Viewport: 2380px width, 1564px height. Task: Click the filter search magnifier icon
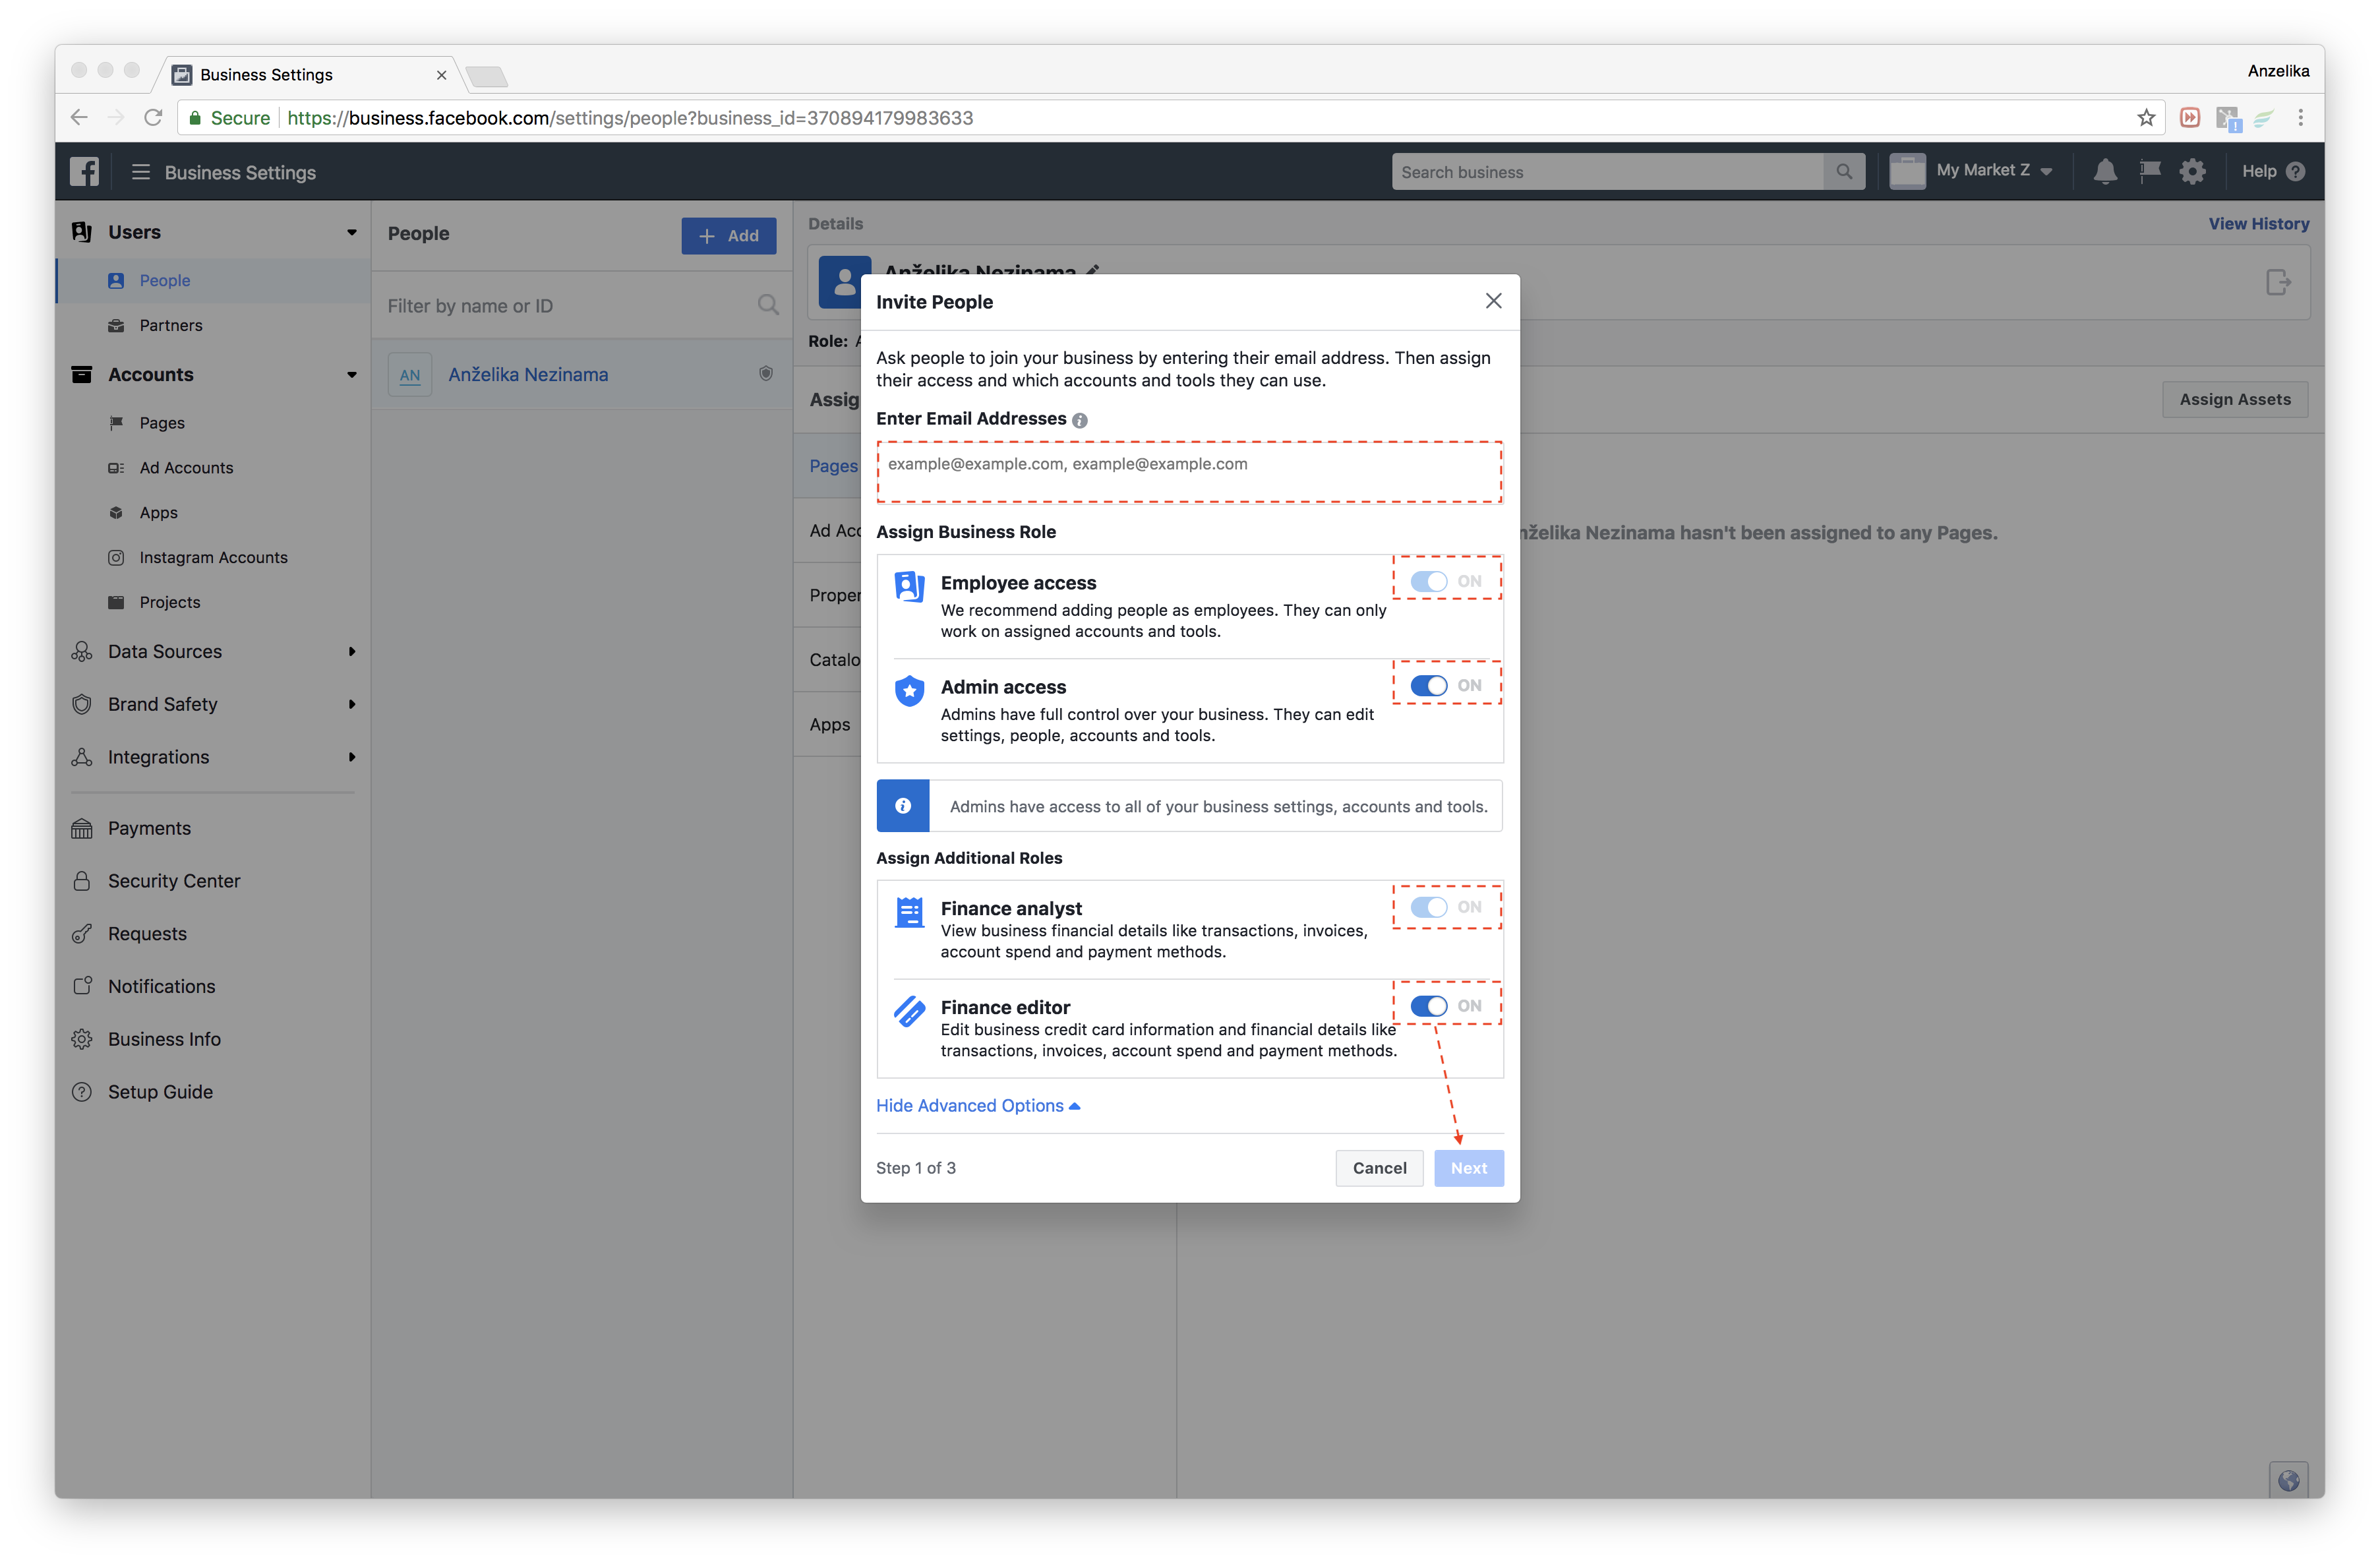767,305
